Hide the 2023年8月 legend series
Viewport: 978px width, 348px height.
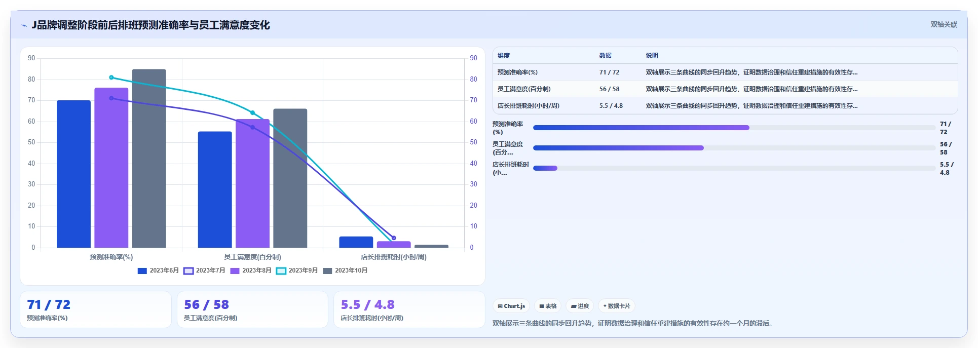(250, 270)
